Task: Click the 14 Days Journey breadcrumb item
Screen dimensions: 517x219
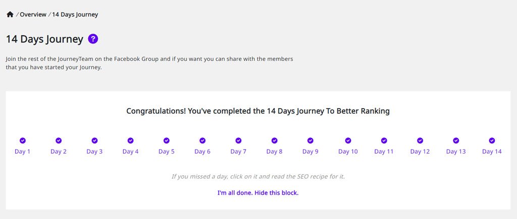Action: [x=75, y=15]
